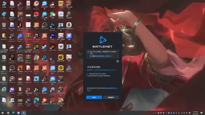The width and height of the screenshot is (205, 115).
Task: Select the green WeChat desktop icon
Action: (x=53, y=15)
